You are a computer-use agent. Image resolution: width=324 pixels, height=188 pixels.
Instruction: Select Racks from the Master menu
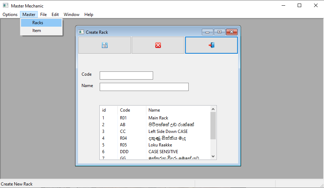pyautogui.click(x=41, y=23)
